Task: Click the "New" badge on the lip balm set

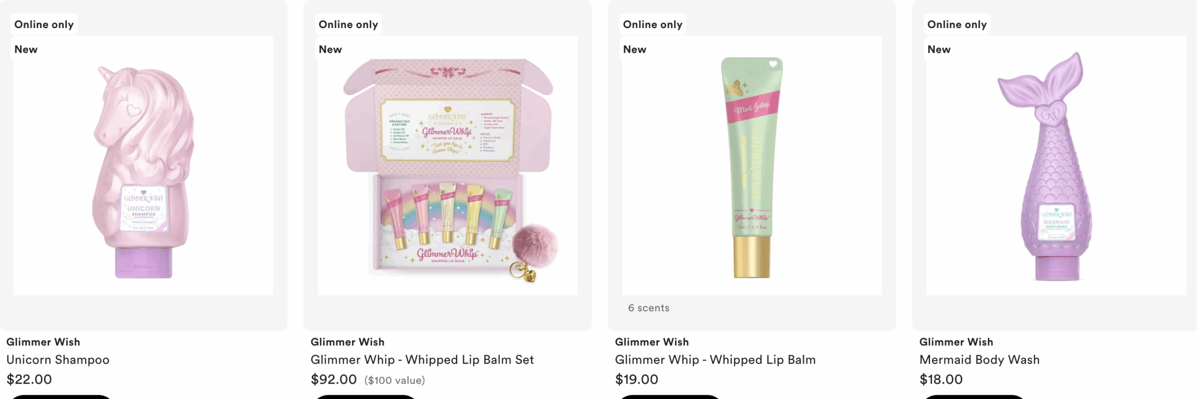Action: coord(330,50)
